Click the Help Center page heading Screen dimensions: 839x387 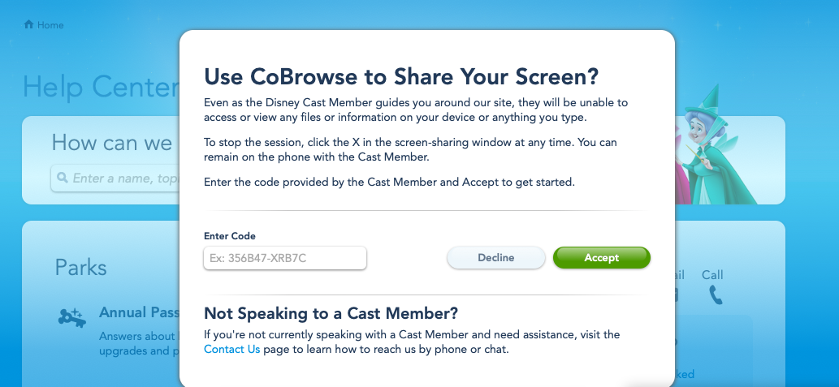pos(100,87)
